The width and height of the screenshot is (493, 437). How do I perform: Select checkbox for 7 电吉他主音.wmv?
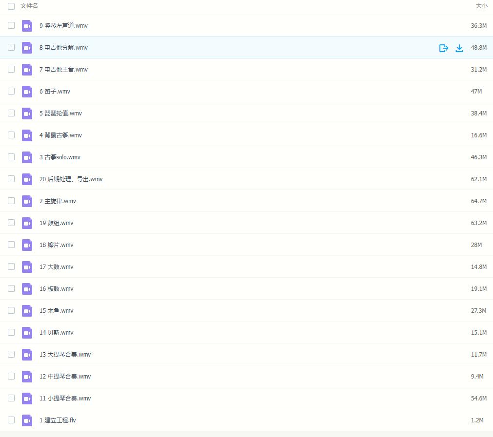(x=11, y=69)
